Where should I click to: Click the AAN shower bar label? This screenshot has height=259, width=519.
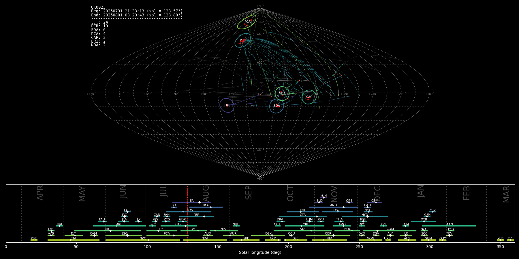450,224
